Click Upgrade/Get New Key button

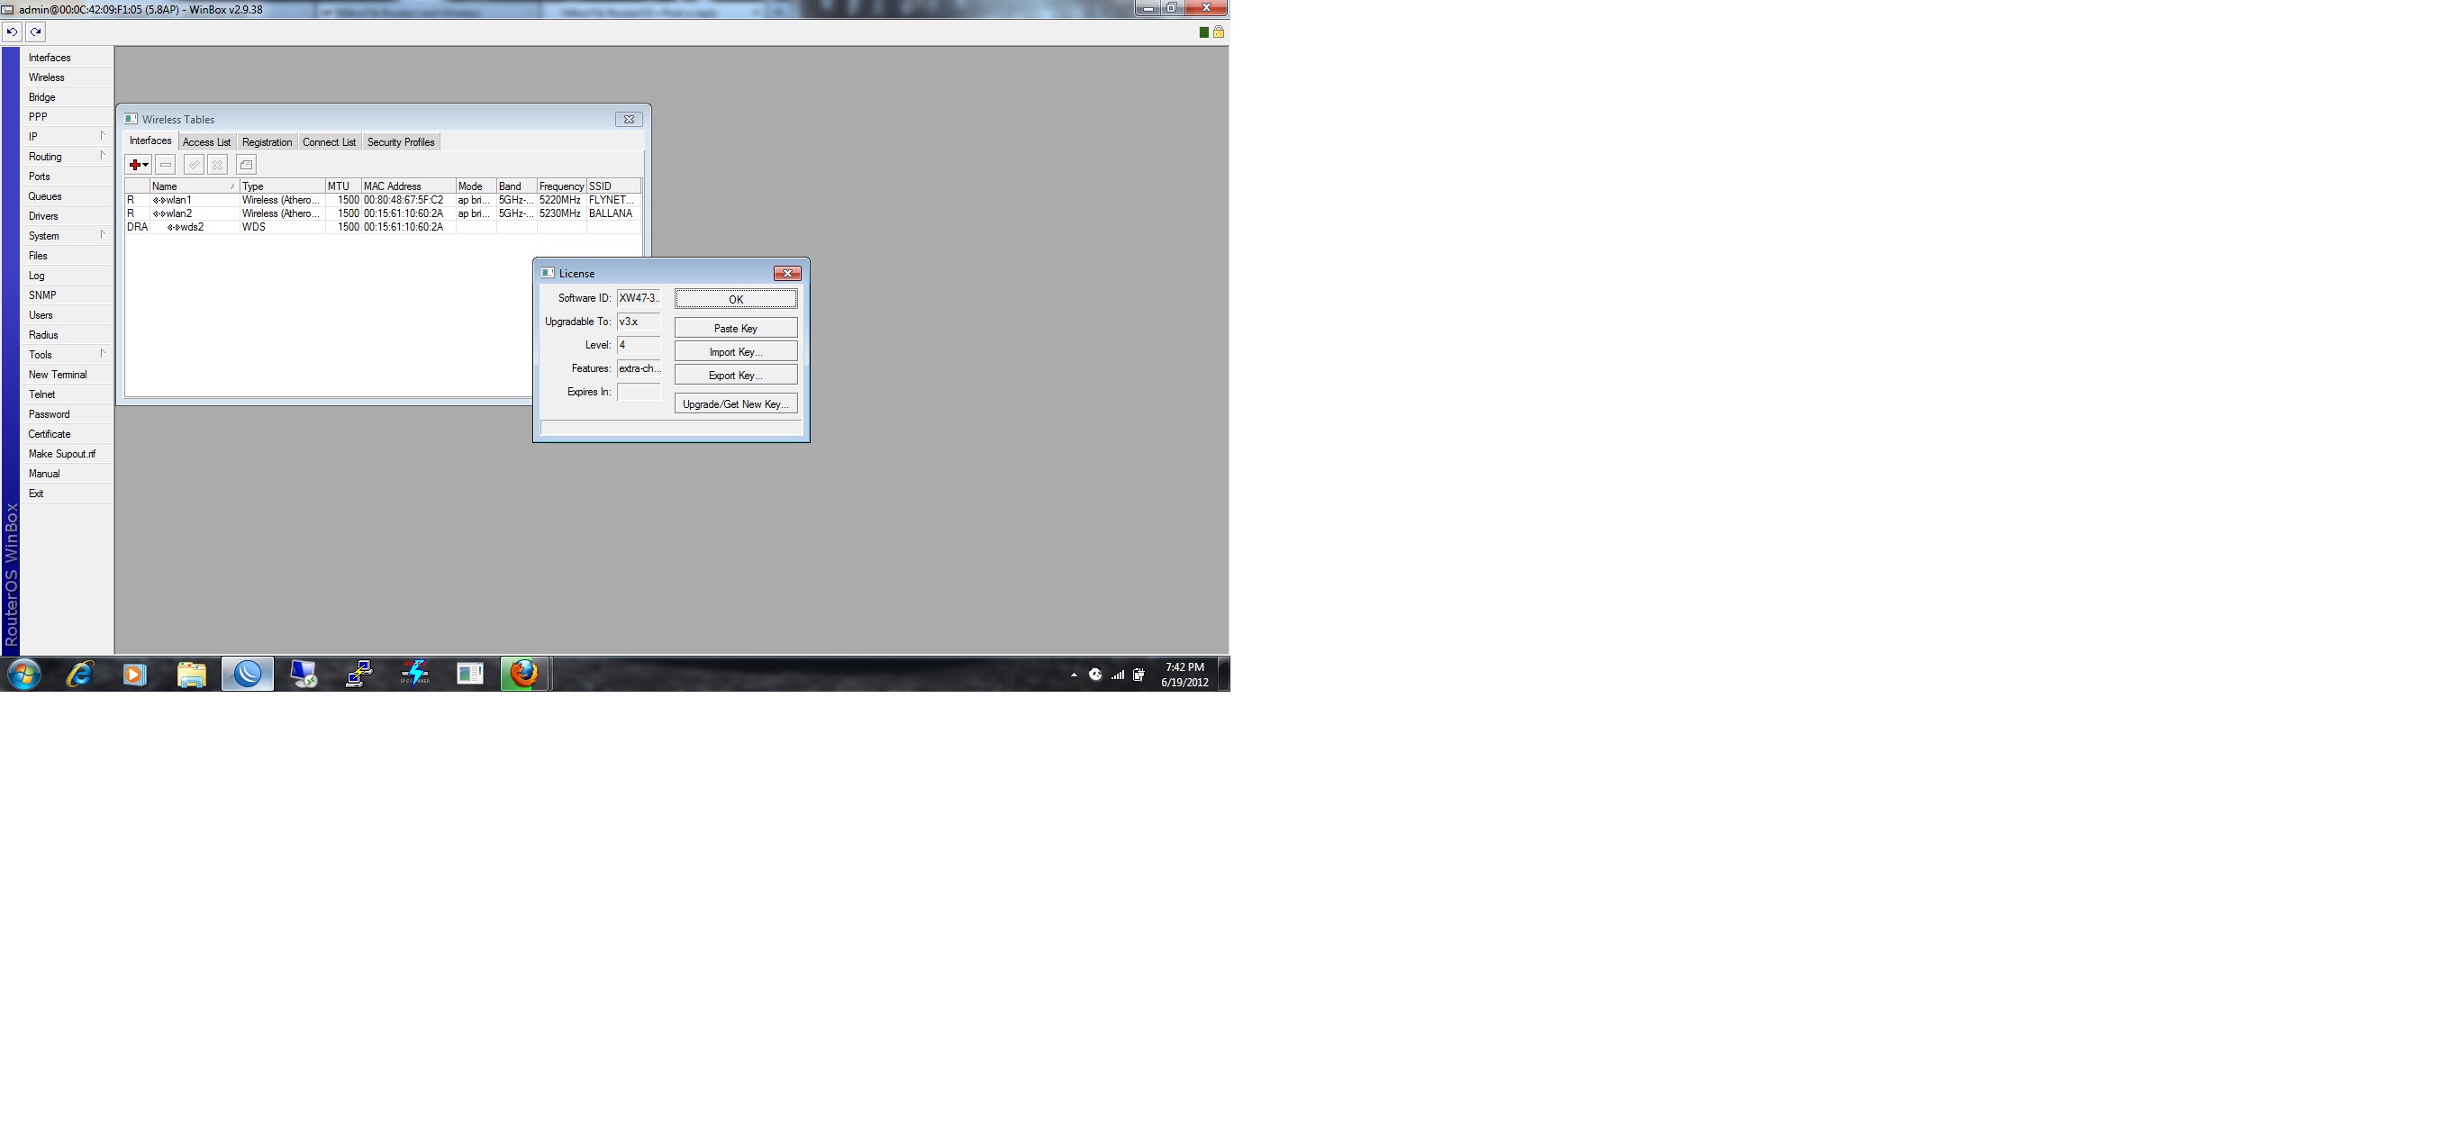pyautogui.click(x=735, y=404)
